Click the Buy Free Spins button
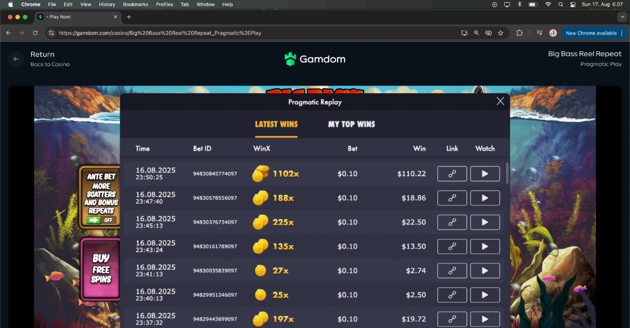The width and height of the screenshot is (630, 328). click(x=101, y=269)
